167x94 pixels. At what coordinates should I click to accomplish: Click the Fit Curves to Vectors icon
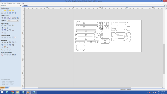point(8,47)
